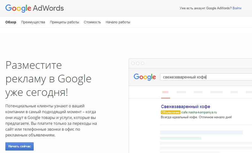The image size is (252, 153).
Task: Click the Всегда идеальный кофе description text
Action: pyautogui.click(x=196, y=117)
